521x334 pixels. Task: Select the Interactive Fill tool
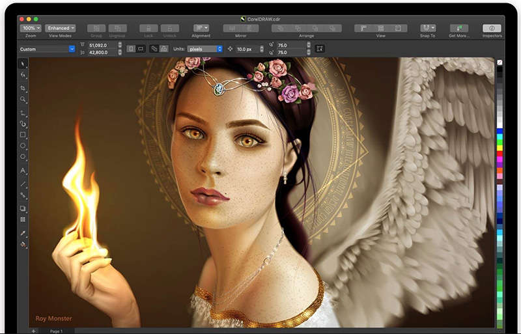pos(23,244)
